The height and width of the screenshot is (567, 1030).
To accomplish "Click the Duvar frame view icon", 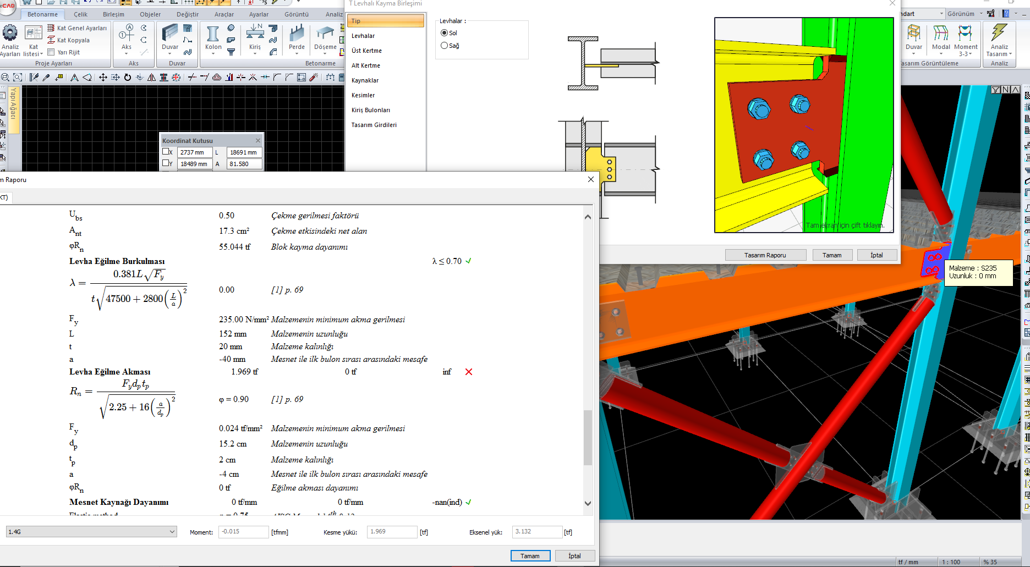I will pos(914,34).
